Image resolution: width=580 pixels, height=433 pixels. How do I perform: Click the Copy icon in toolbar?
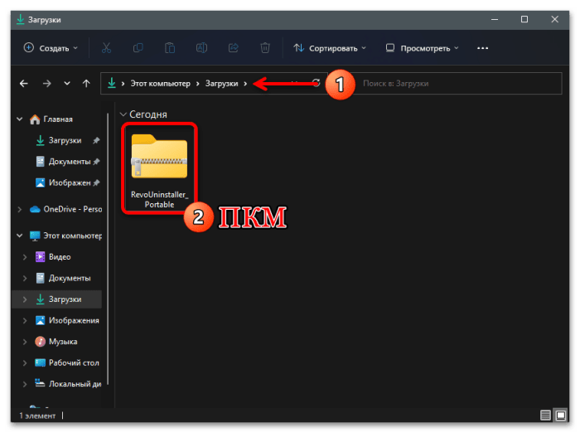pos(138,48)
